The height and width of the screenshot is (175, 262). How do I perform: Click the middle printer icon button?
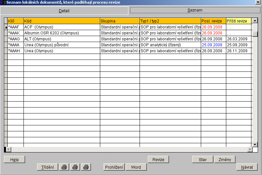pos(75,167)
